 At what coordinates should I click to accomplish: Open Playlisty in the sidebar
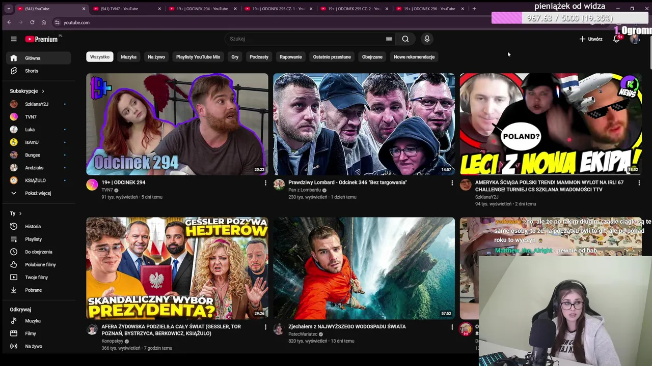39,239
